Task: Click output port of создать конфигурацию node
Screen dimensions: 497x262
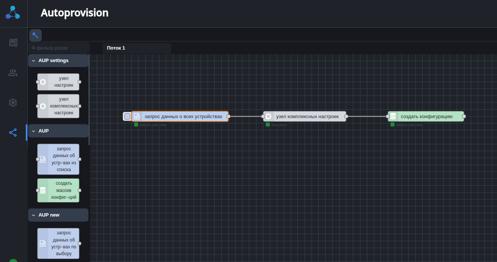Action: point(464,117)
